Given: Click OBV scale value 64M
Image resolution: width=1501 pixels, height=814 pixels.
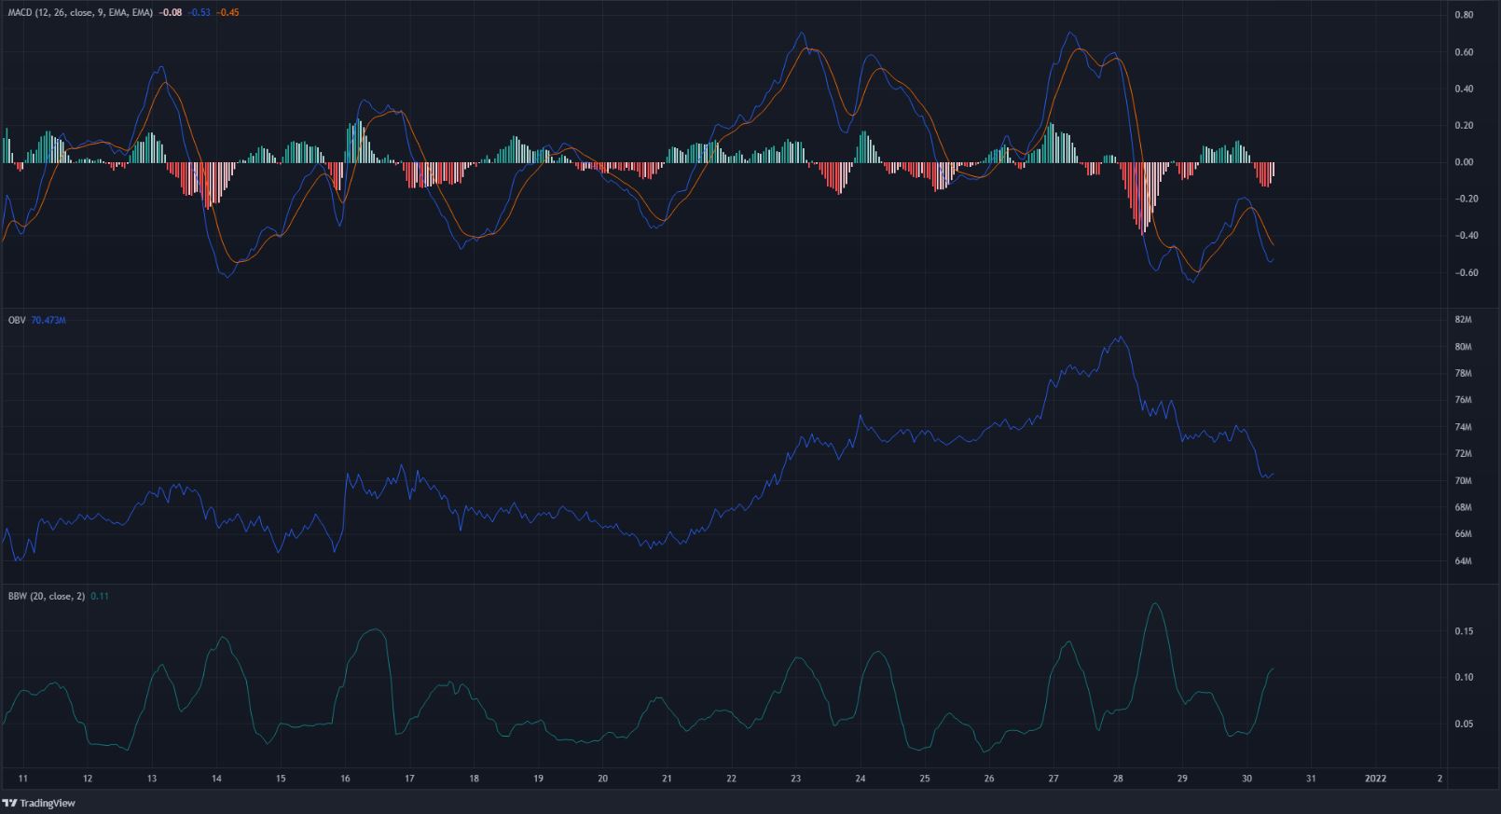Looking at the screenshot, I should (x=1463, y=561).
